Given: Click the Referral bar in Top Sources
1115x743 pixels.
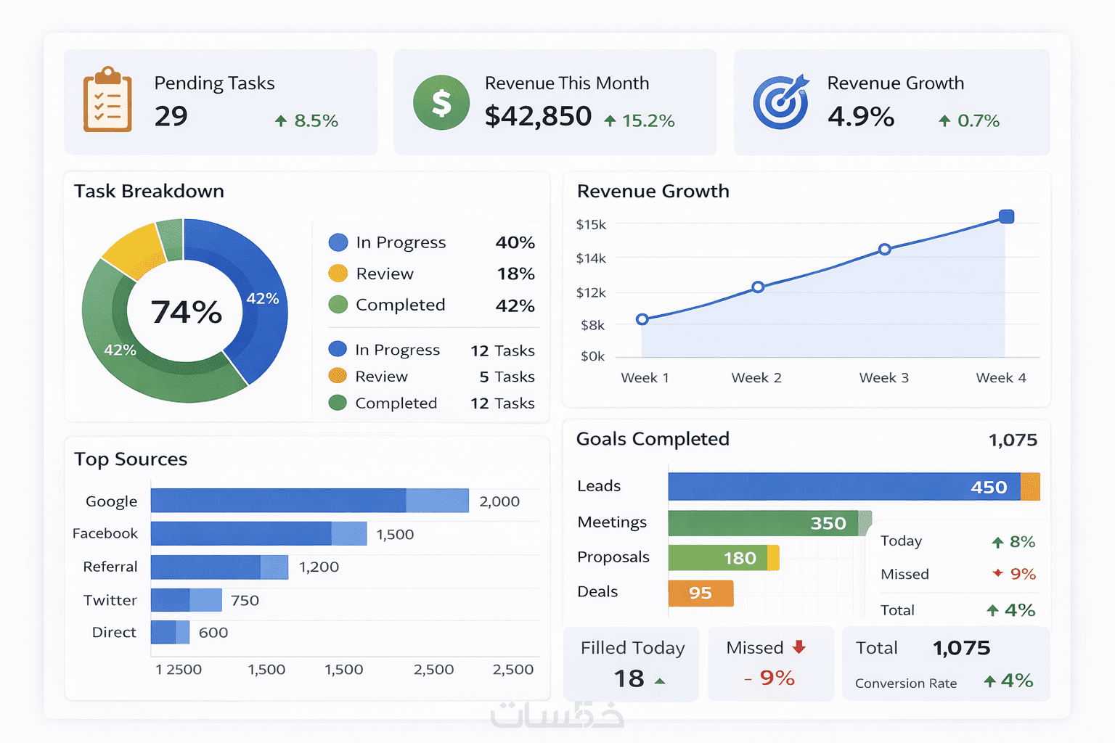Looking at the screenshot, I should 220,567.
